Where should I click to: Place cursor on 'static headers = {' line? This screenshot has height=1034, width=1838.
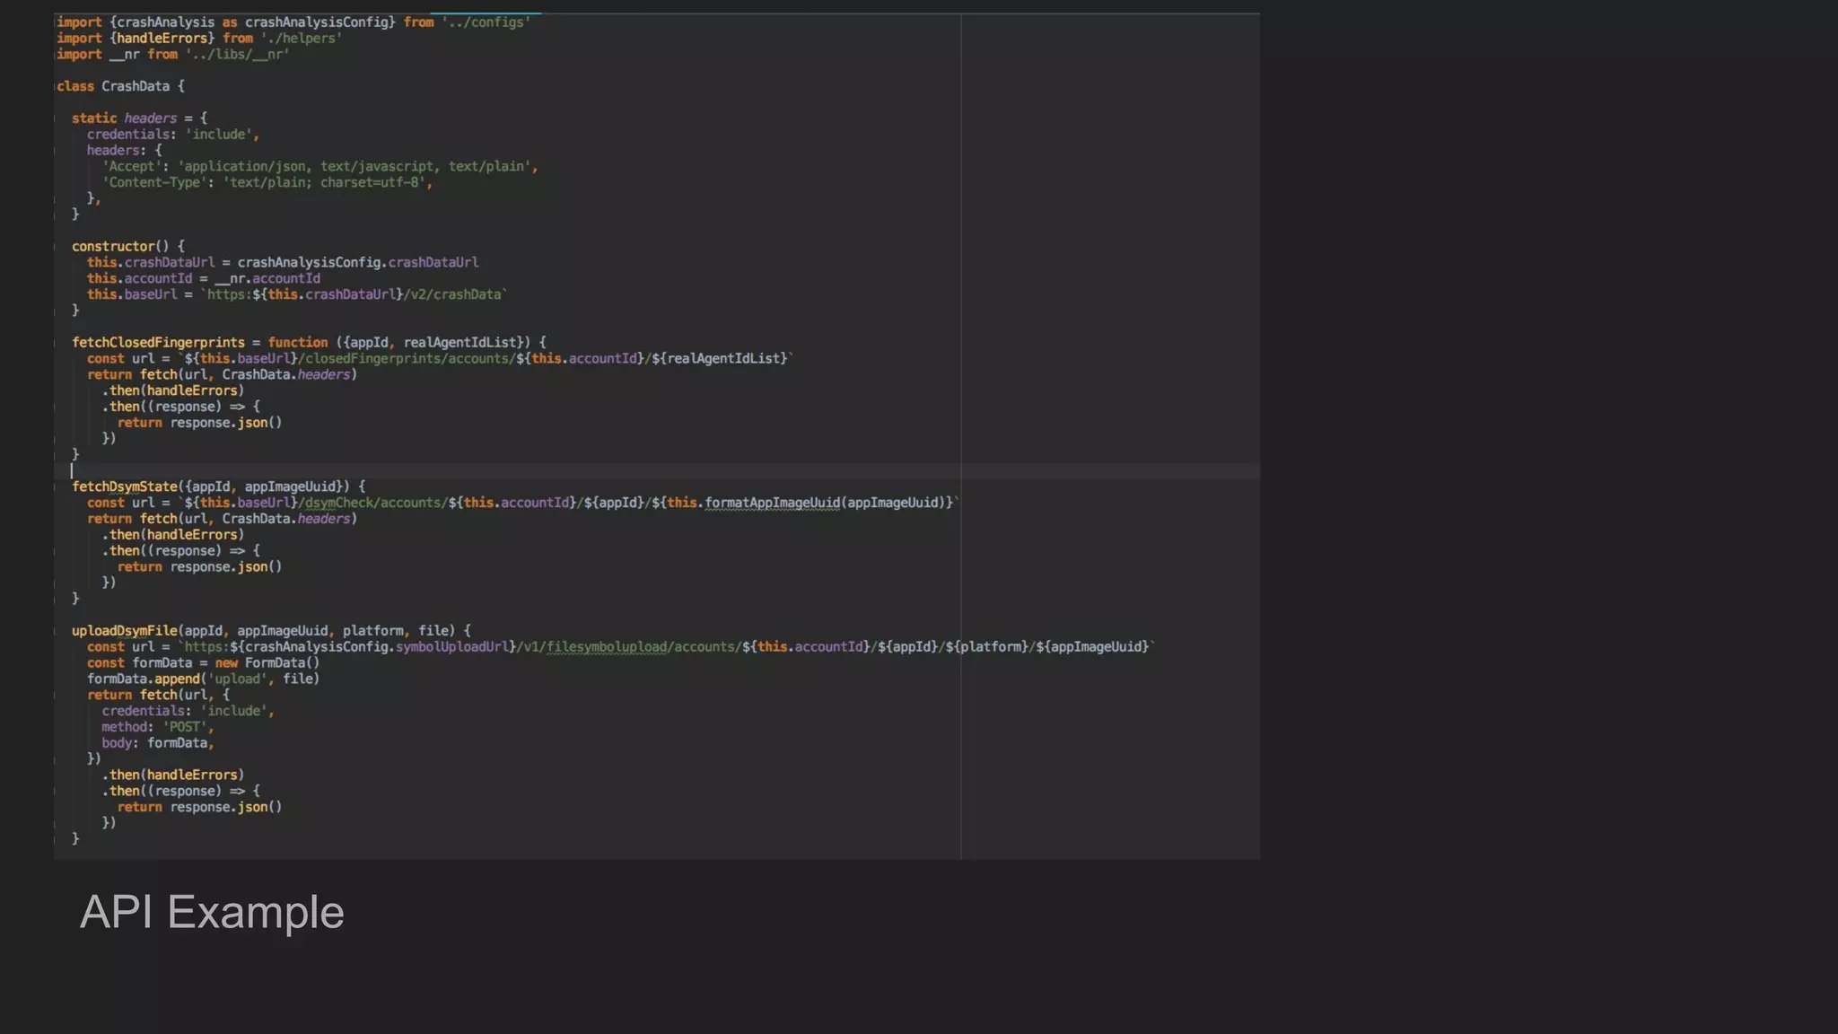click(x=139, y=118)
